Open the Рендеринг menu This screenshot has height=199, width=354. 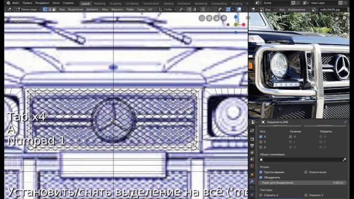coord(42,3)
